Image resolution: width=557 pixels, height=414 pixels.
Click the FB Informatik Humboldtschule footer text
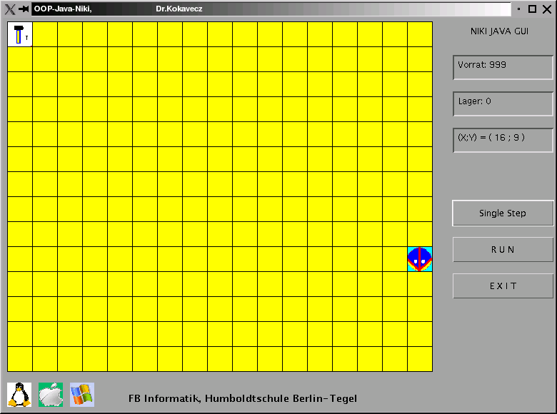coord(243,398)
